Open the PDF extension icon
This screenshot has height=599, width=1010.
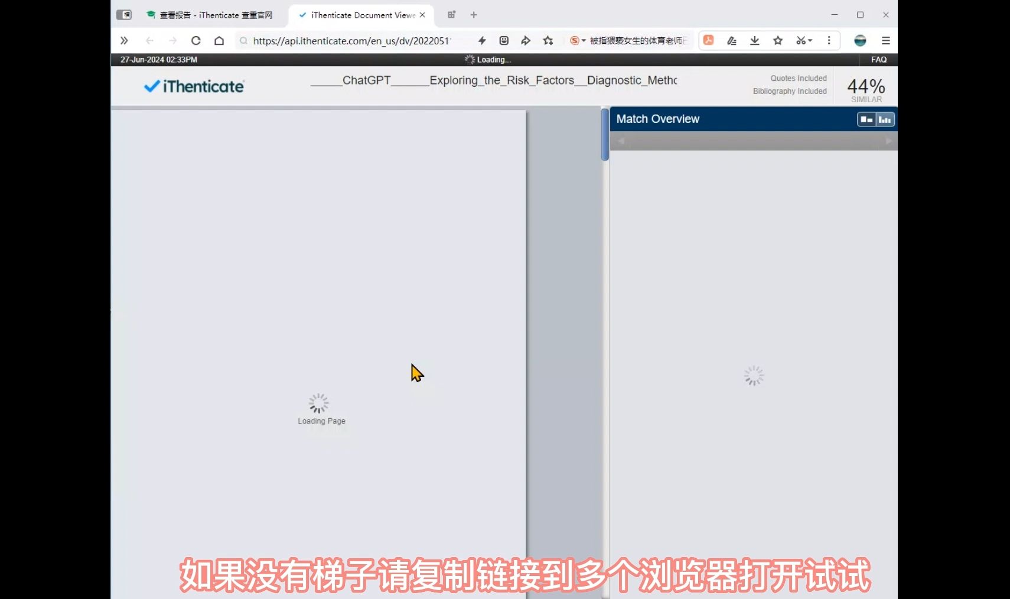709,40
